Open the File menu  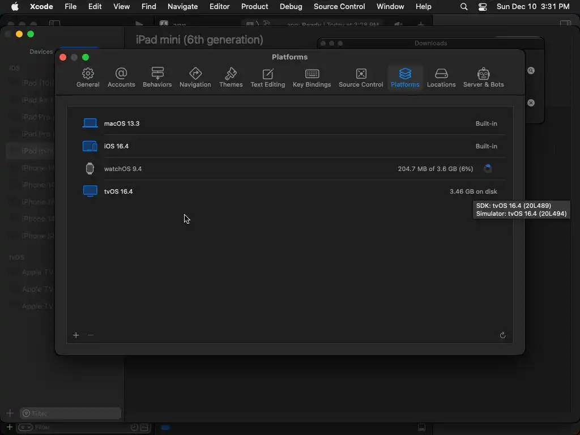(x=70, y=6)
